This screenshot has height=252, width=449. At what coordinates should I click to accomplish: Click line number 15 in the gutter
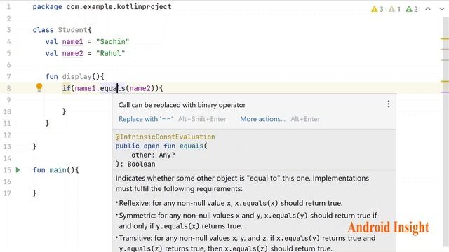click(7, 170)
